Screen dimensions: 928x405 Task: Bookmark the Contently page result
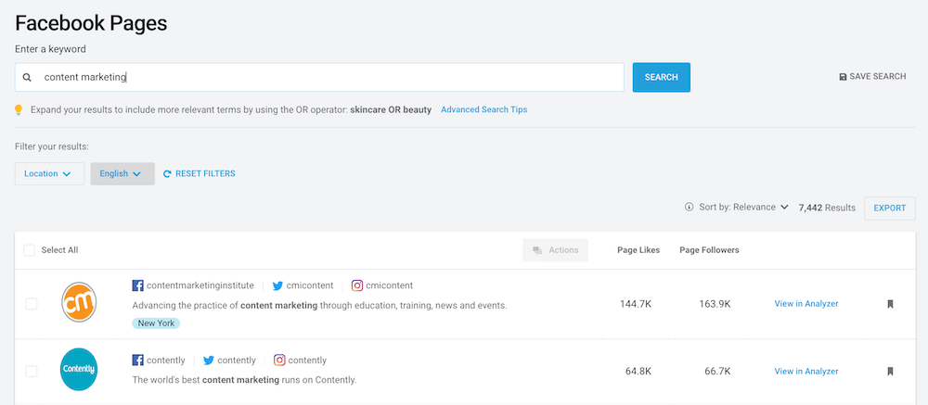(x=890, y=372)
